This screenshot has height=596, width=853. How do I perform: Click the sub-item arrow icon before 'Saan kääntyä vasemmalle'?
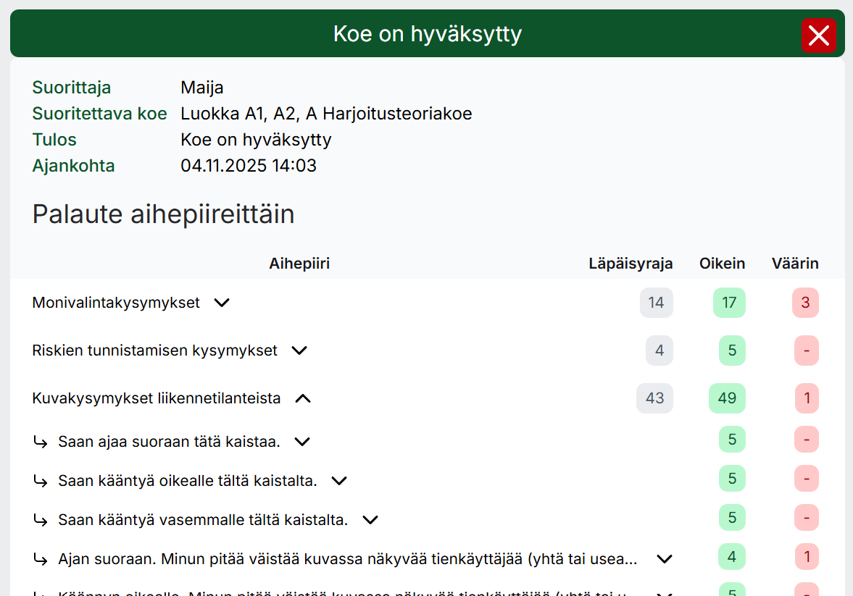tap(41, 520)
